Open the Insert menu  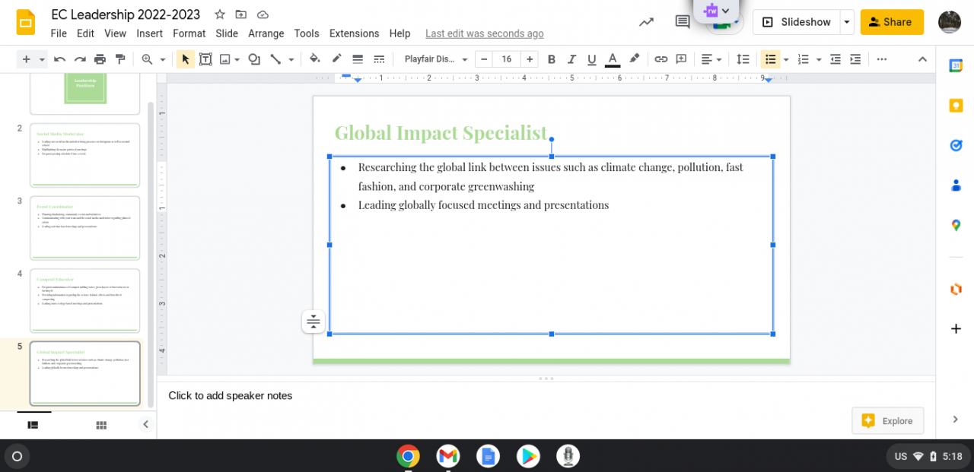(x=149, y=33)
